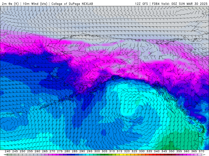The height and width of the screenshot is (156, 209).
Task: Click the "00Z SUN MAR 30 2025" valid time
Action: (189, 4)
